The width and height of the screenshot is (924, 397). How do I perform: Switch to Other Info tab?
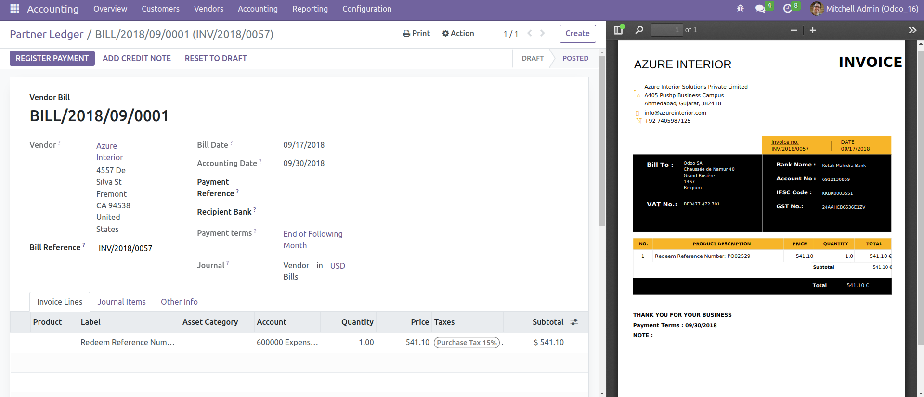pyautogui.click(x=179, y=302)
